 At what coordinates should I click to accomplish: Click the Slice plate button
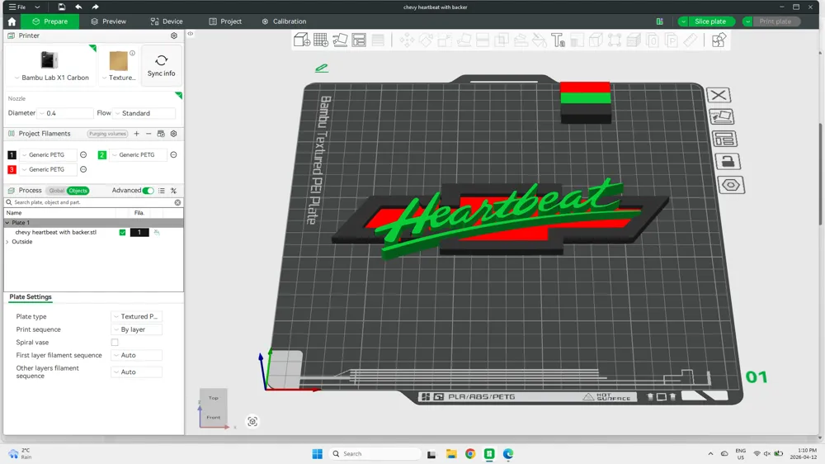(x=709, y=21)
